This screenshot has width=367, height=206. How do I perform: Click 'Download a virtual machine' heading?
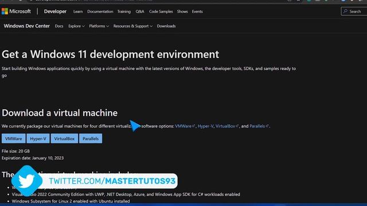coord(60,113)
